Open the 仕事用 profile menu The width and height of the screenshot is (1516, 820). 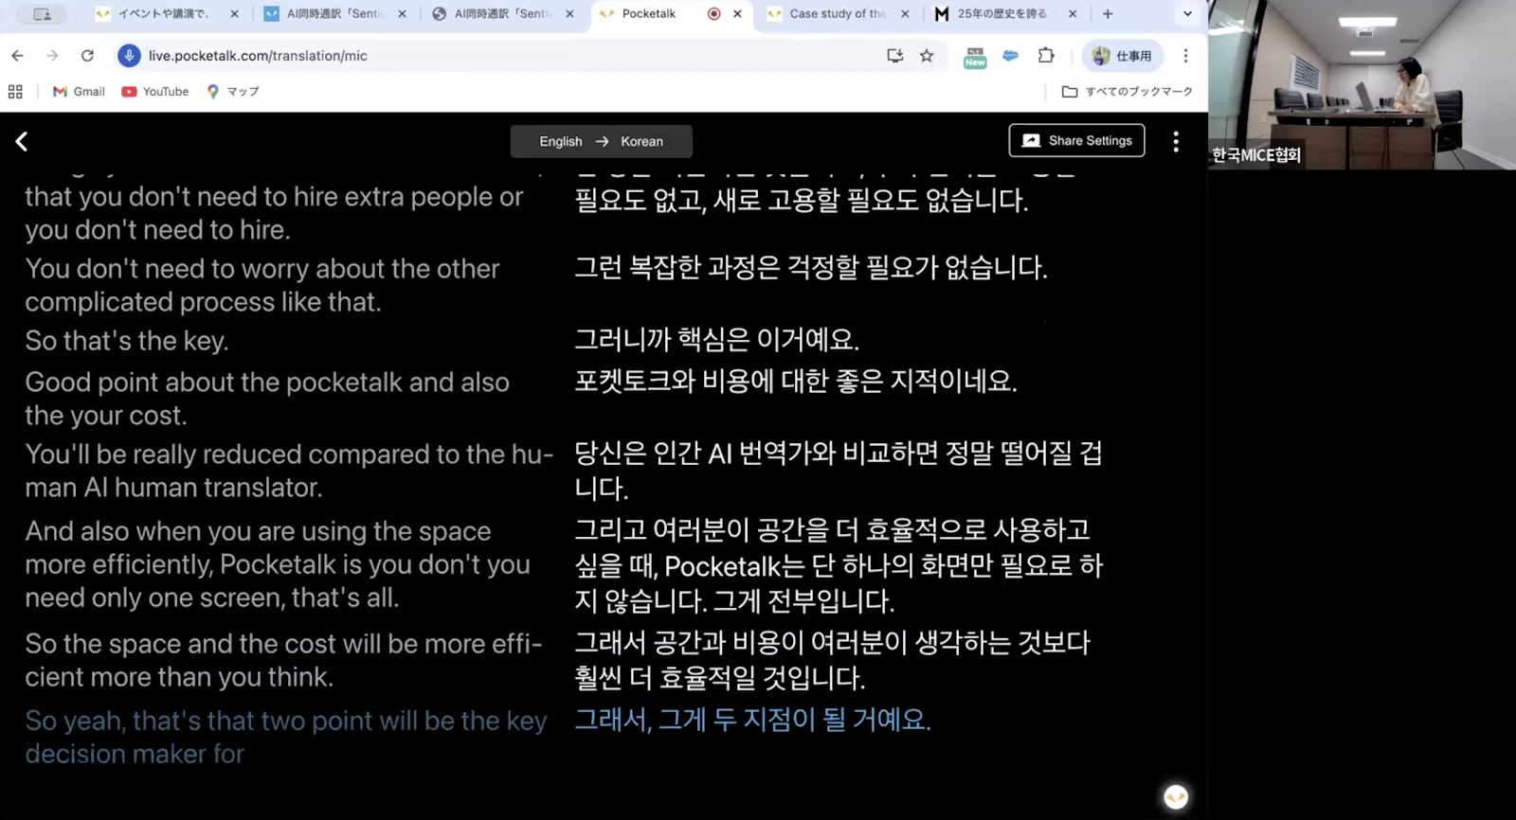coord(1123,56)
